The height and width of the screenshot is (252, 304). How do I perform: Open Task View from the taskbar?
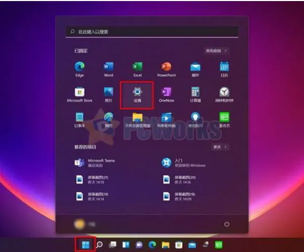pyautogui.click(x=112, y=245)
